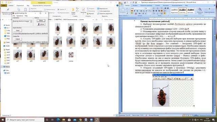Viewport: 217px width, 122px height.
Task: Open the Help menu in tpsUtil
Action: pyautogui.click(x=26, y=16)
